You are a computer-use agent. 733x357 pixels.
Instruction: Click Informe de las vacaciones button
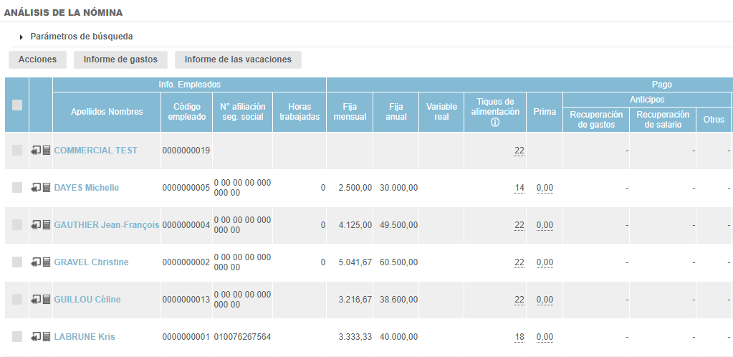[238, 59]
